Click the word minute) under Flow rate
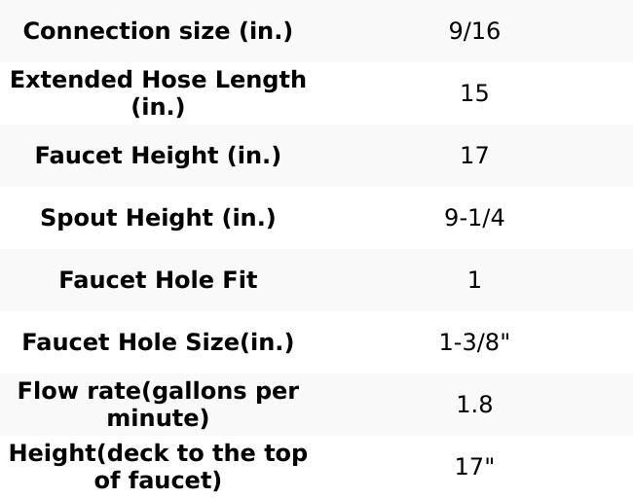 coord(158,418)
